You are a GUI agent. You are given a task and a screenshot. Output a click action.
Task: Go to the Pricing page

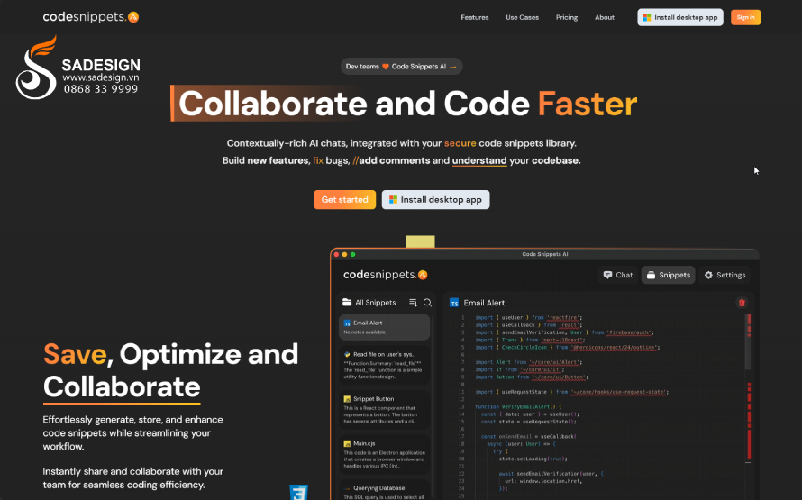point(566,17)
